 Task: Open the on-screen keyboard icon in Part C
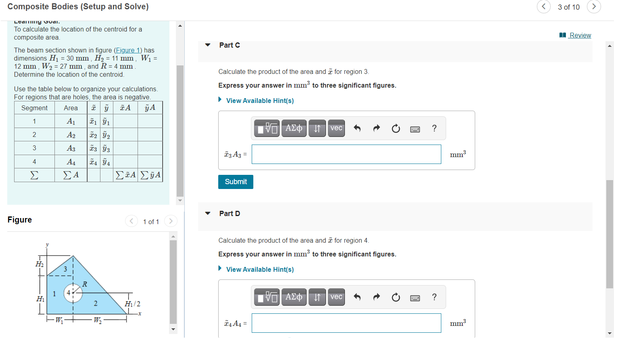[415, 128]
